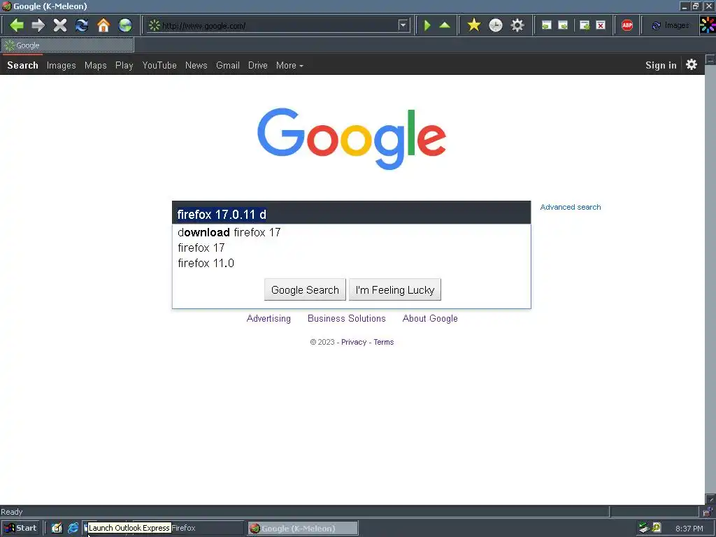Open Images in the Google top bar
The height and width of the screenshot is (537, 716).
[62, 65]
